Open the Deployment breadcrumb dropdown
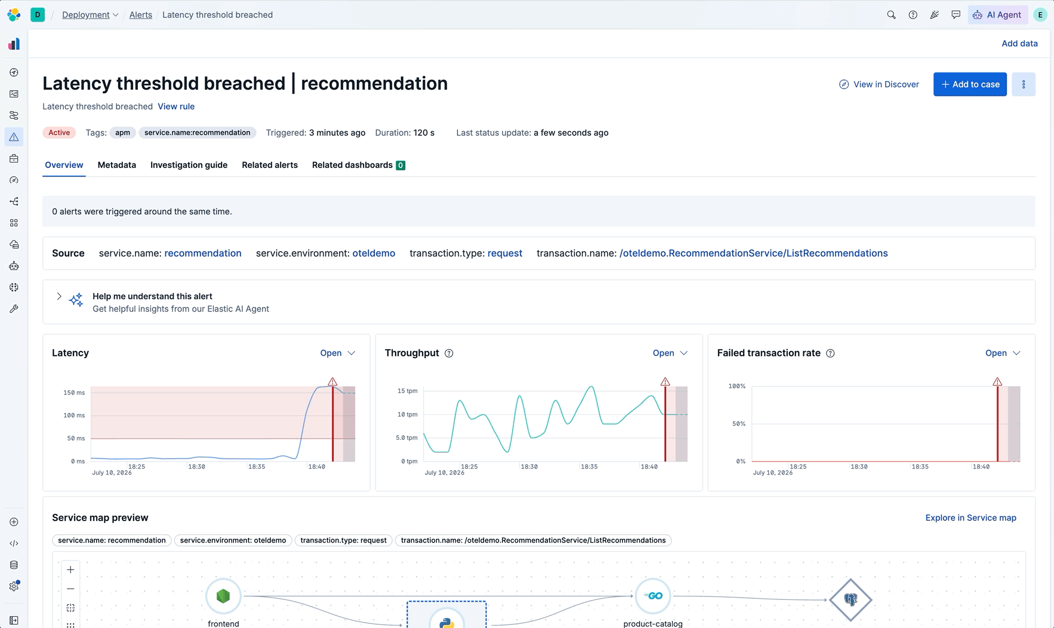The height and width of the screenshot is (628, 1054). click(x=90, y=15)
